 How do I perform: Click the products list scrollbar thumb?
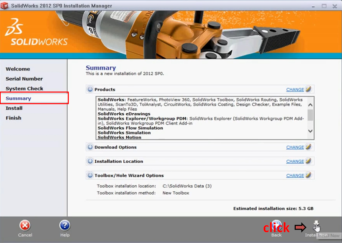tap(310, 115)
